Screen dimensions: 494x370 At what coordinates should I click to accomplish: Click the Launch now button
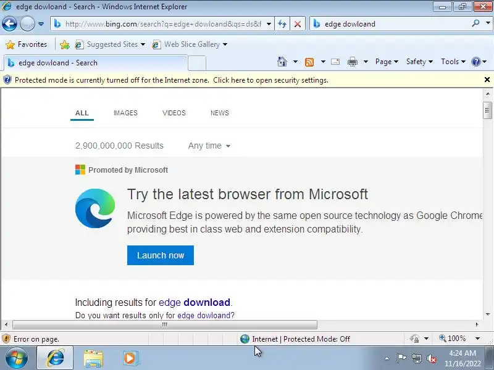pyautogui.click(x=161, y=255)
